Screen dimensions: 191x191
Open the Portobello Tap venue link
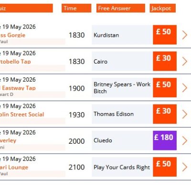click(x=15, y=62)
